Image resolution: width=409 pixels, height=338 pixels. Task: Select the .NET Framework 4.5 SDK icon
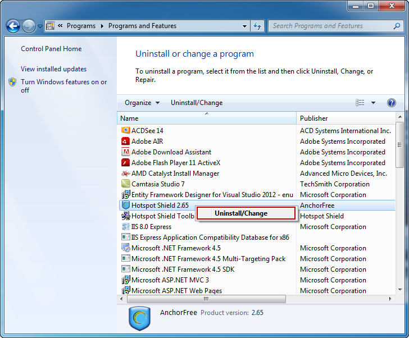[x=125, y=269]
